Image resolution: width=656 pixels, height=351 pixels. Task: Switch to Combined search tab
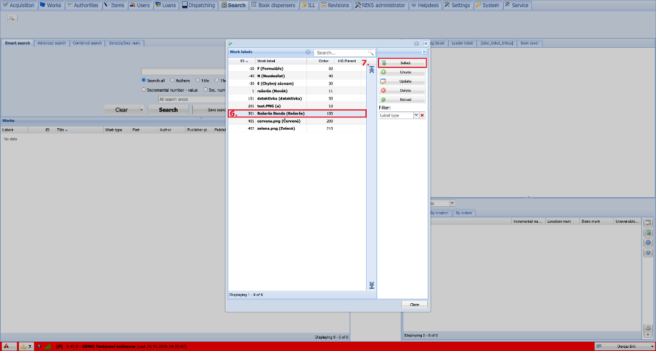click(x=87, y=43)
